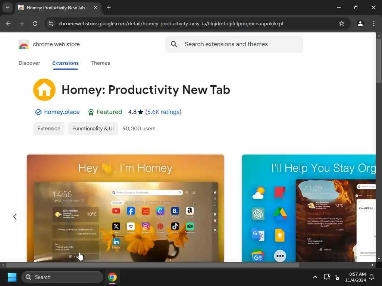382x286 pixels.
Task: Click the Homey: Productivity New Tab heading
Action: click(146, 90)
